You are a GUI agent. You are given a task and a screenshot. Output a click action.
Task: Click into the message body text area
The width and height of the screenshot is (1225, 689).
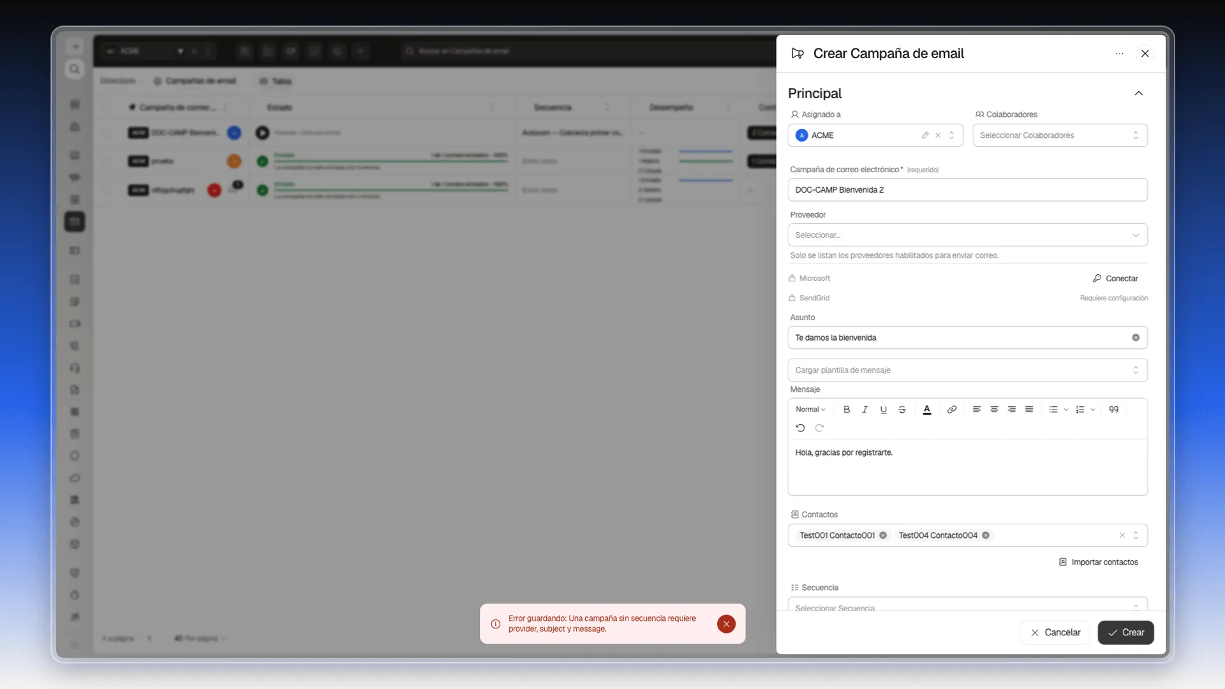coord(967,467)
